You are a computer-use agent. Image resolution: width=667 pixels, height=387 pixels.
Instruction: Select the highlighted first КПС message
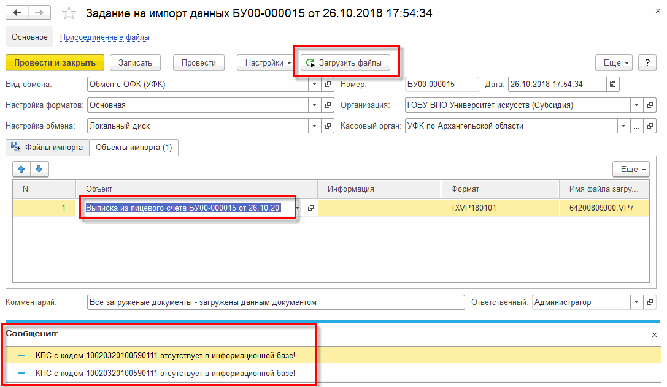(x=333, y=355)
